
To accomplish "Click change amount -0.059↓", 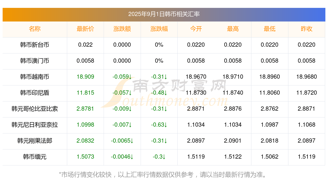I will click(x=122, y=77).
